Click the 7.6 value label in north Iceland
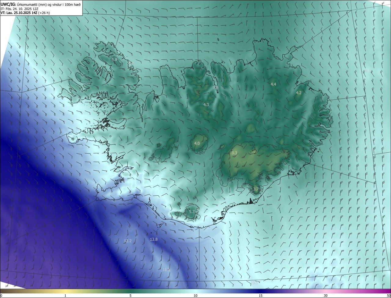 (216, 88)
